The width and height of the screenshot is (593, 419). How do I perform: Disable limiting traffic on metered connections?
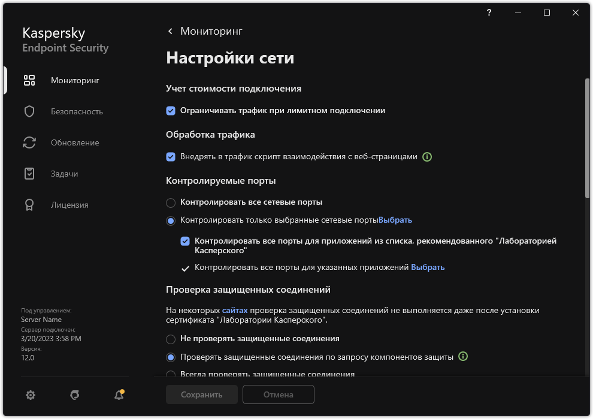pyautogui.click(x=170, y=110)
